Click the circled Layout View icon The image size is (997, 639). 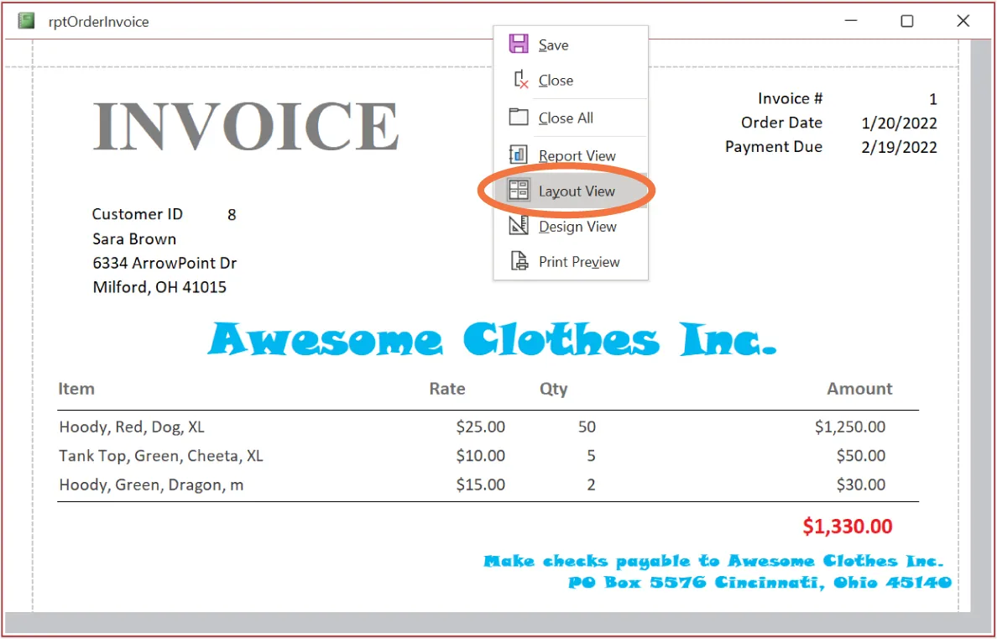point(519,190)
